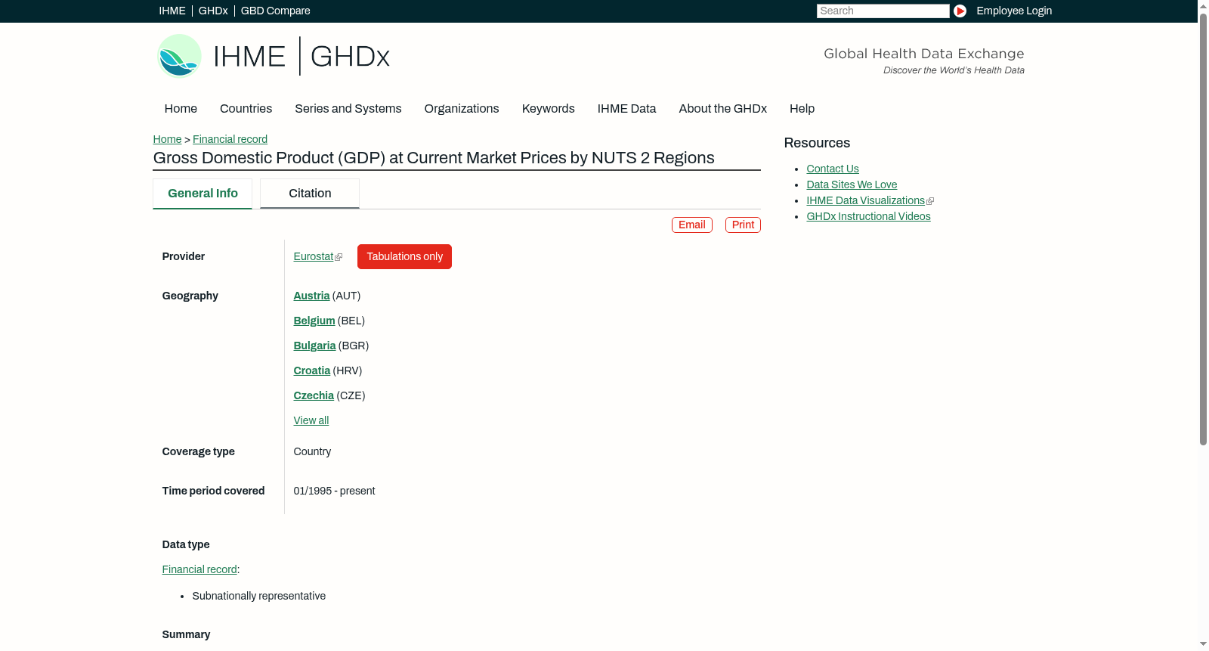This screenshot has height=651, width=1209.
Task: Open the Contact Us resource link
Action: point(833,169)
